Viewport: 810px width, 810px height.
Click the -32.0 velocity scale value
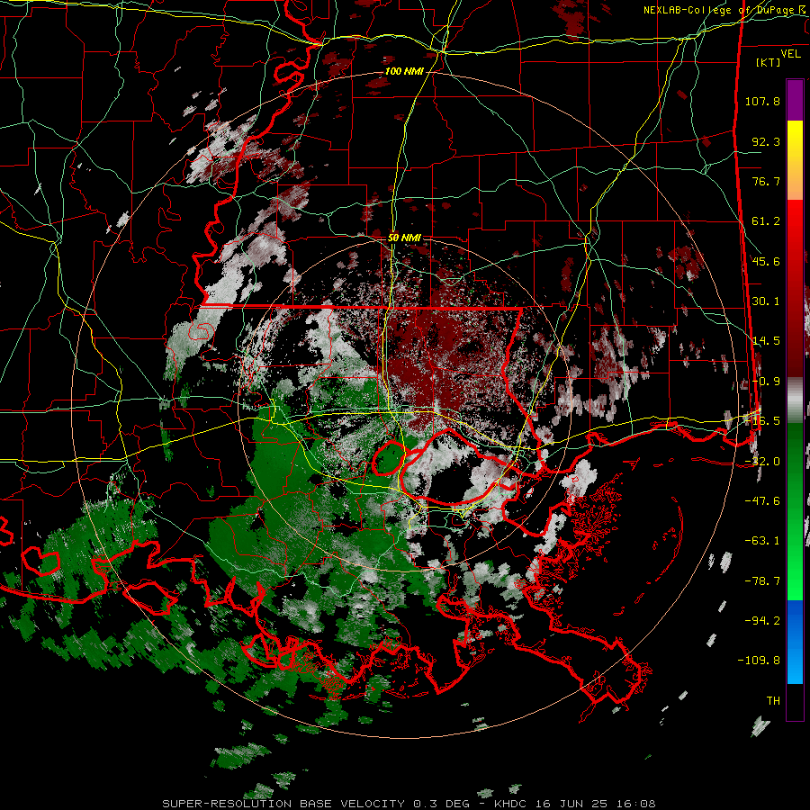tap(762, 462)
